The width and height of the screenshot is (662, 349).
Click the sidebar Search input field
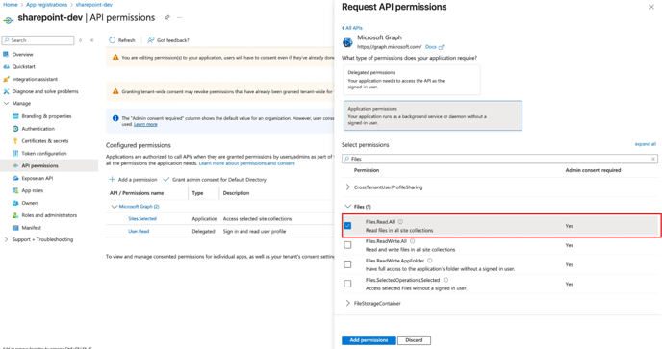(x=38, y=40)
